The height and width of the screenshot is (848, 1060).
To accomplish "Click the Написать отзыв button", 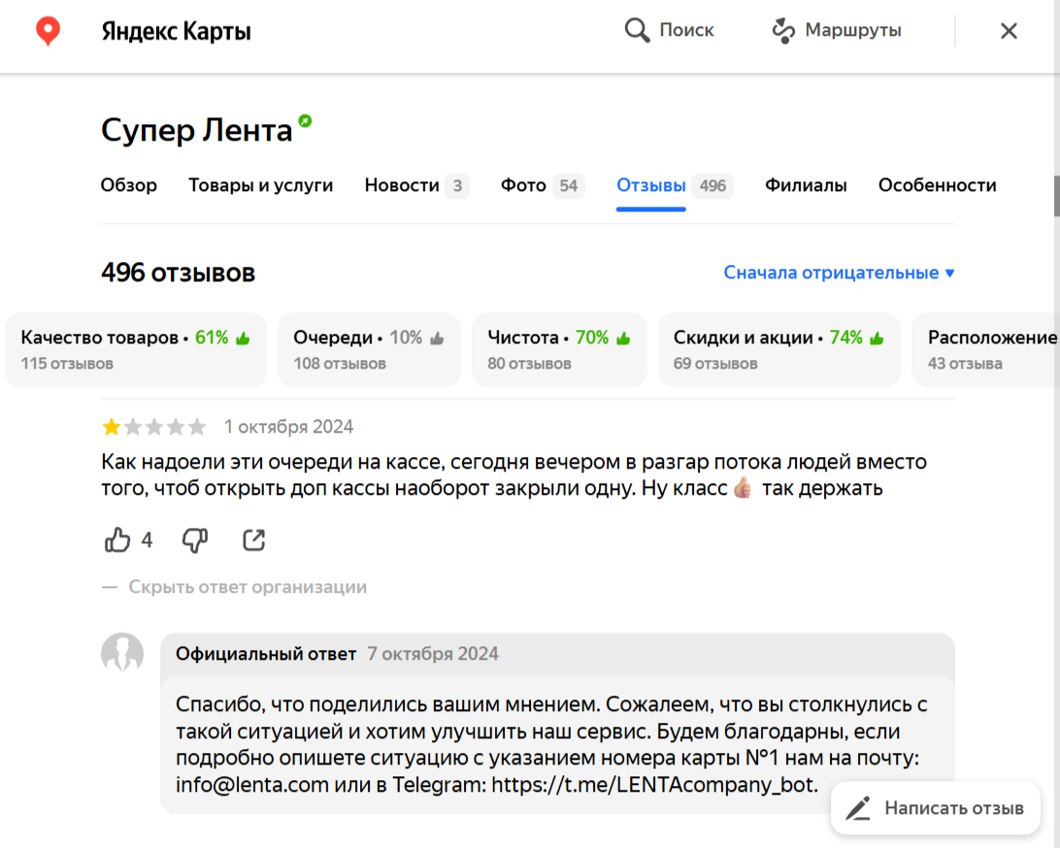I will [936, 807].
